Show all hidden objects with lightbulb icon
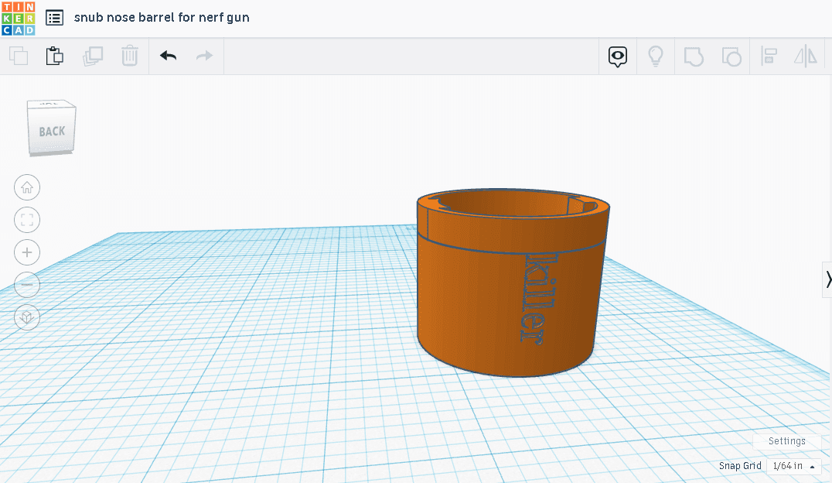 coord(656,57)
